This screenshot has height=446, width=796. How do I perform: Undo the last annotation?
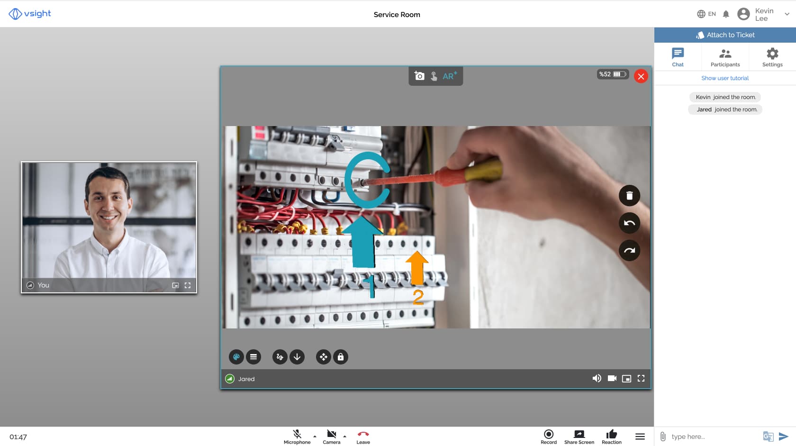click(x=629, y=223)
